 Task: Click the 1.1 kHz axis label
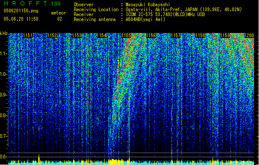[4, 54]
